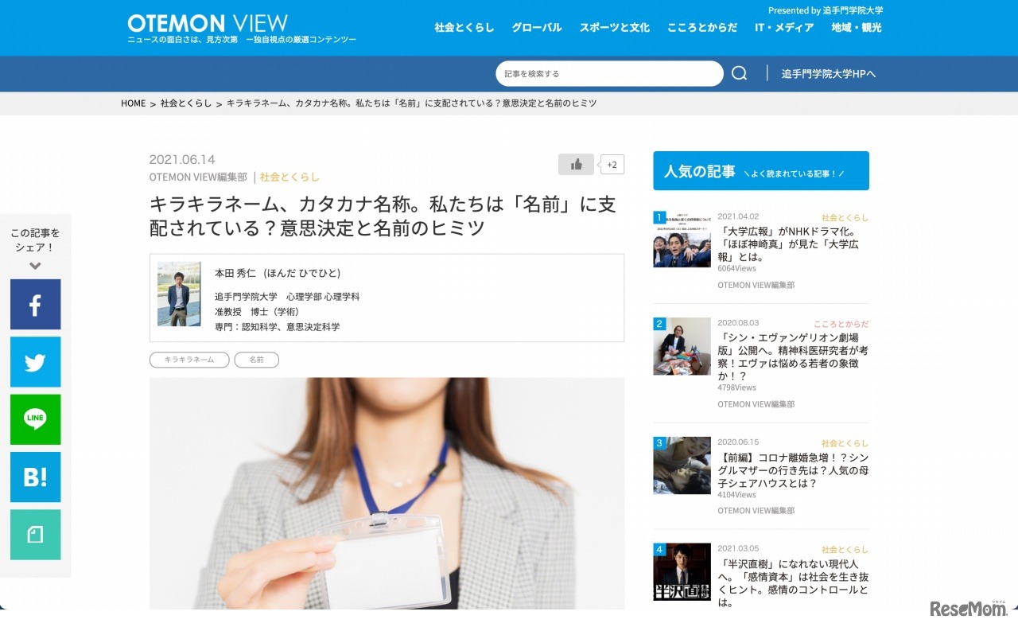Click the キラキラネーム tag
1018x627 pixels.
(x=188, y=360)
